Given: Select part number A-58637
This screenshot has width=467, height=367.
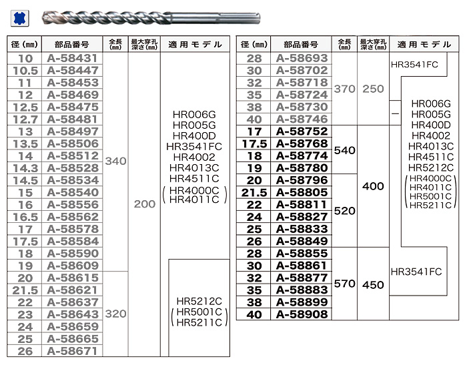Looking at the screenshot, I should (x=73, y=303).
